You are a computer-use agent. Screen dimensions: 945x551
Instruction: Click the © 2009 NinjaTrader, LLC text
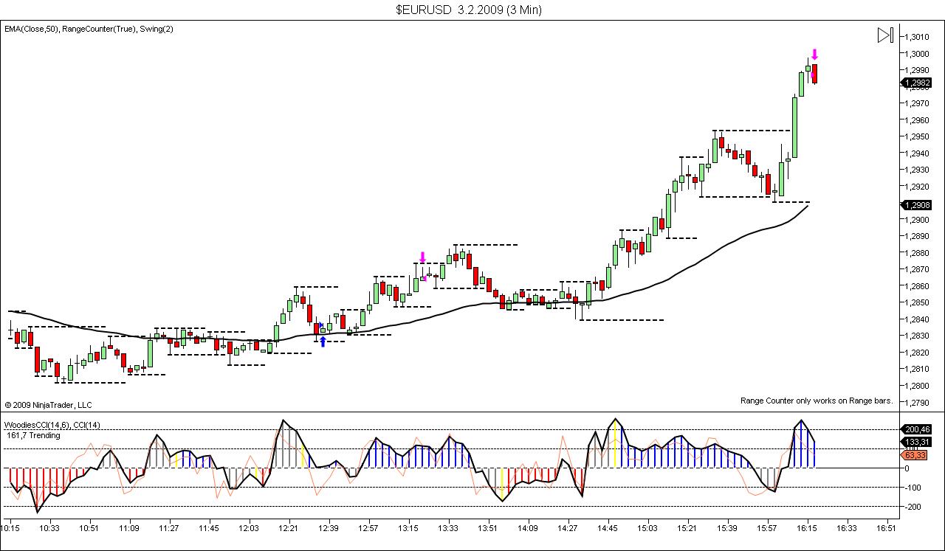[48, 404]
